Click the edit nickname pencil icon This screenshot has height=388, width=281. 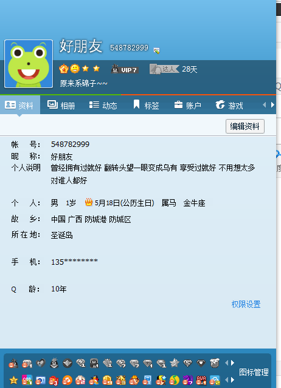coord(156,51)
